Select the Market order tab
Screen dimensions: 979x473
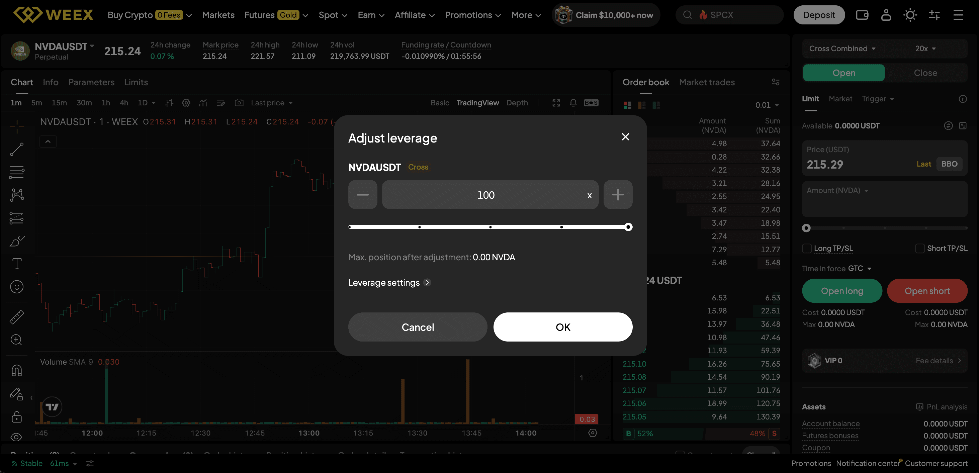pyautogui.click(x=840, y=99)
